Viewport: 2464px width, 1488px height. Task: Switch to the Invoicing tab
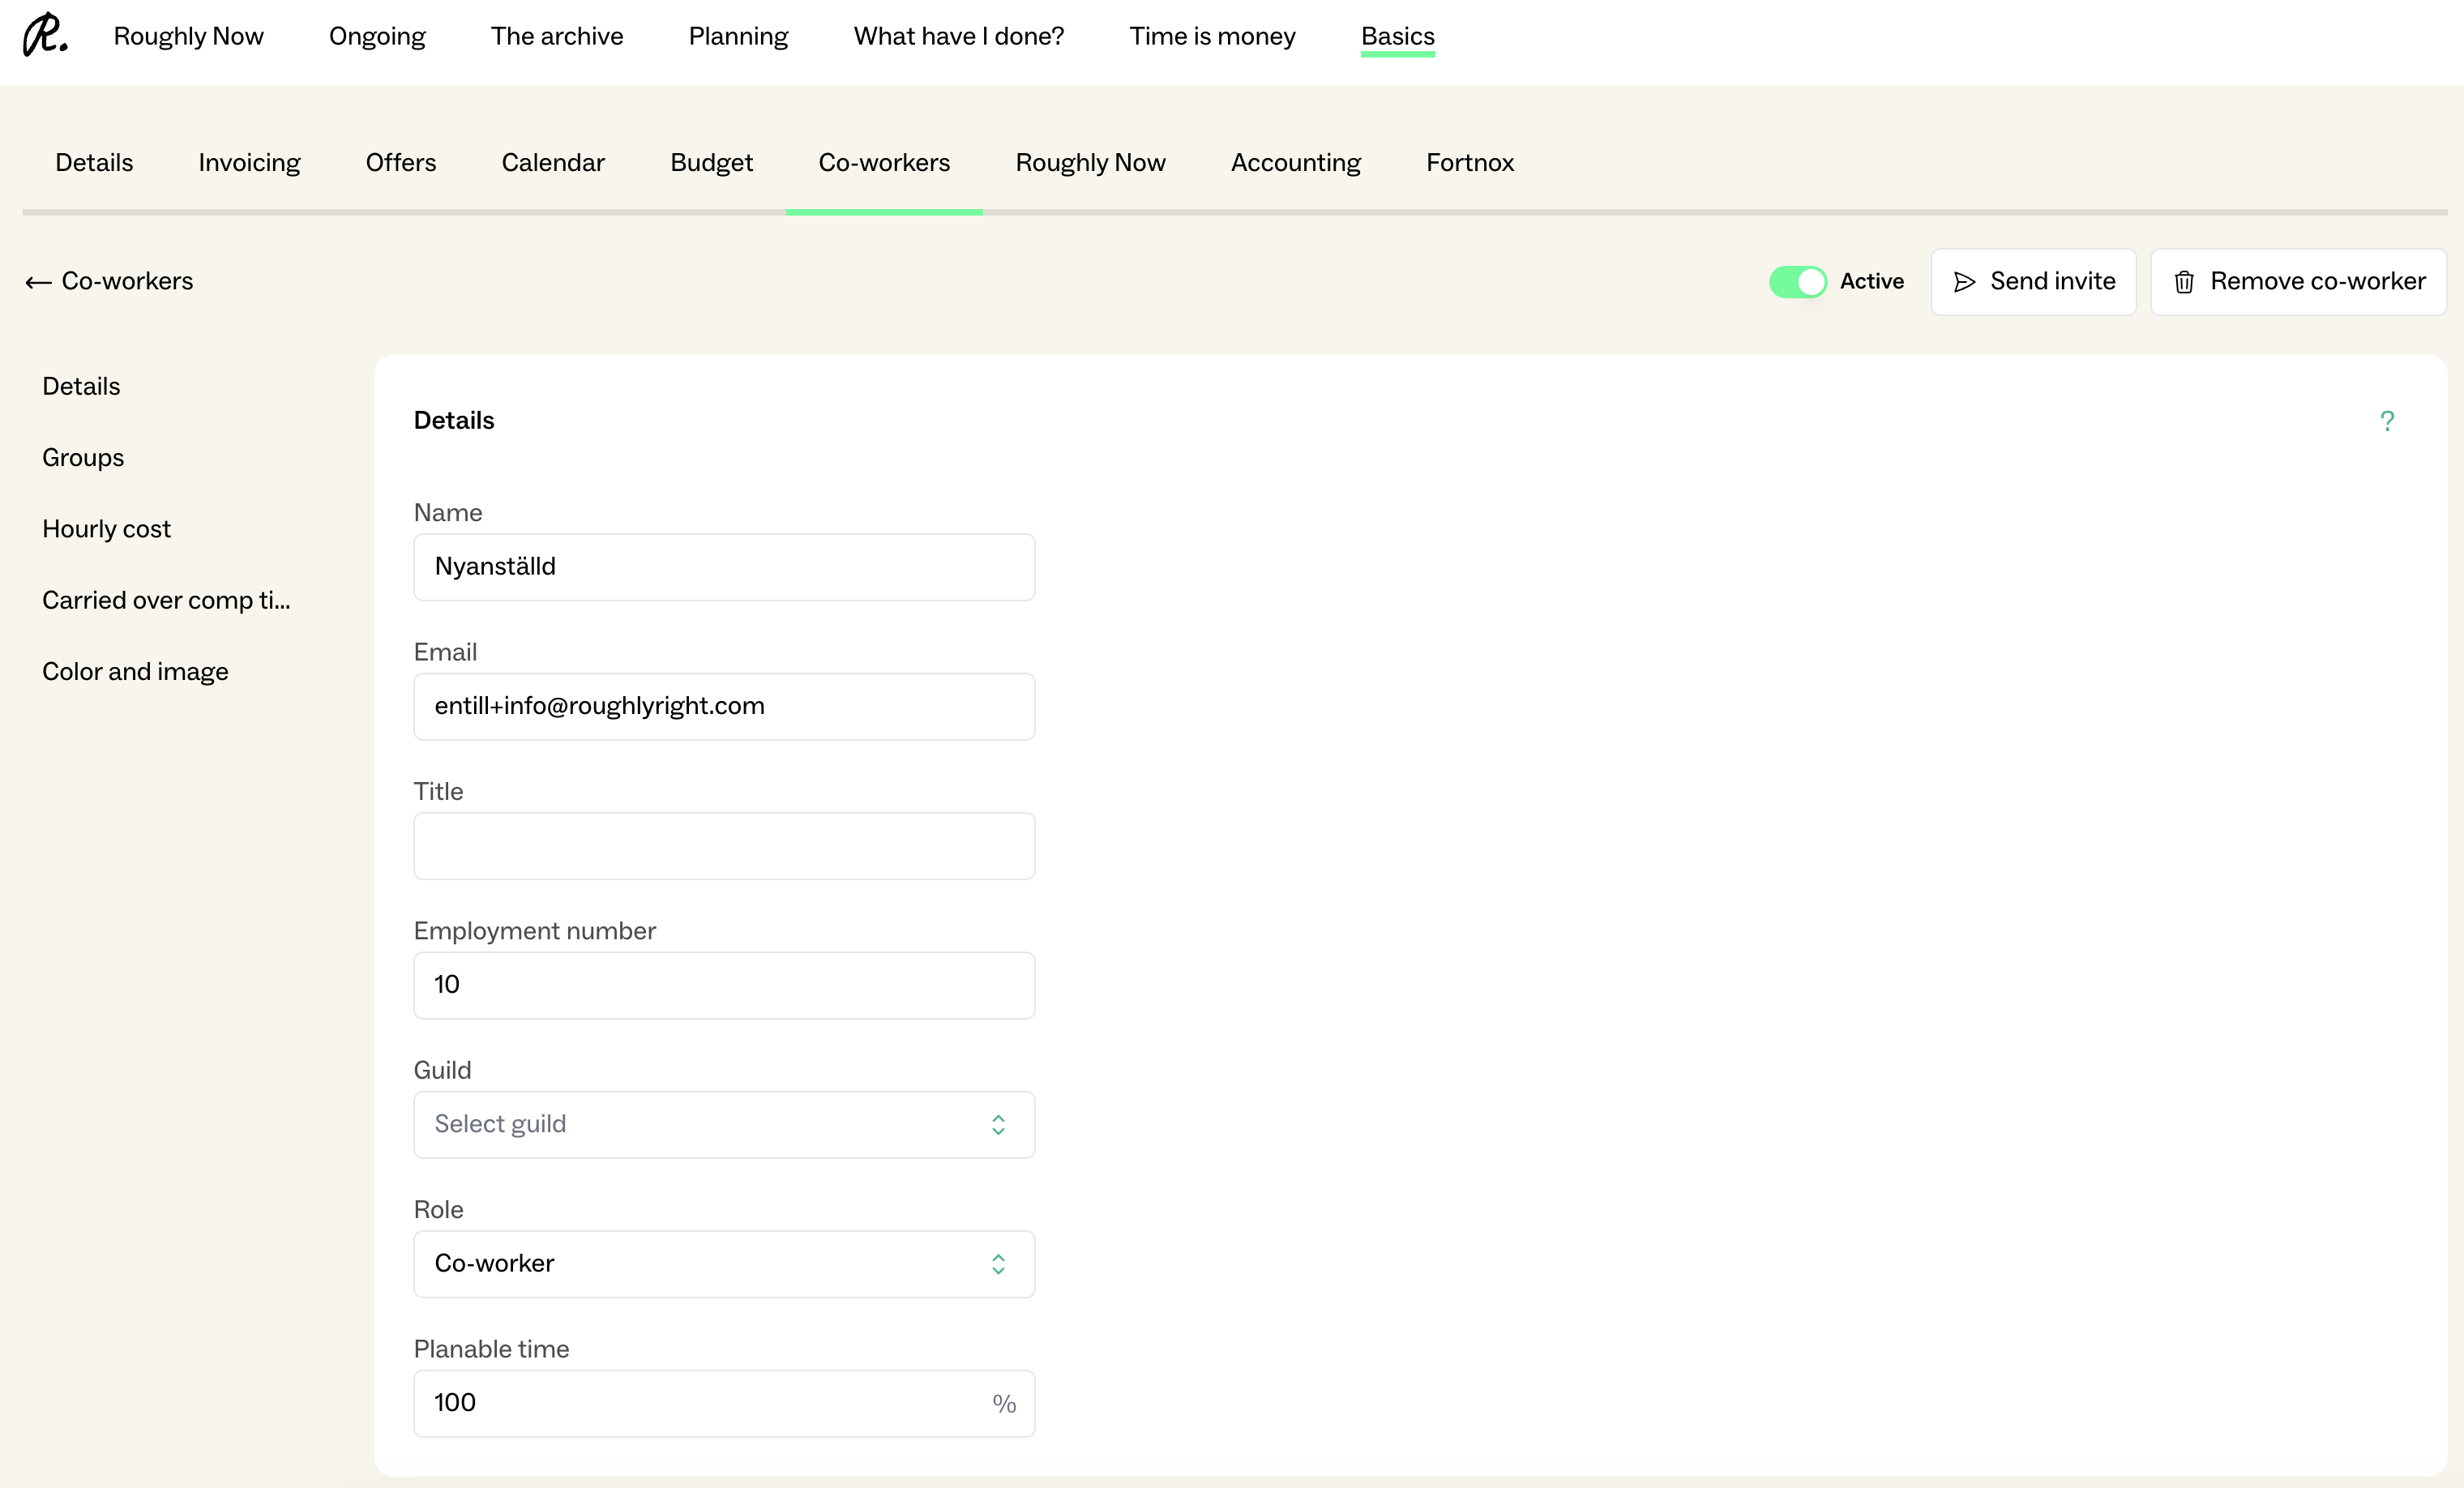coord(249,163)
